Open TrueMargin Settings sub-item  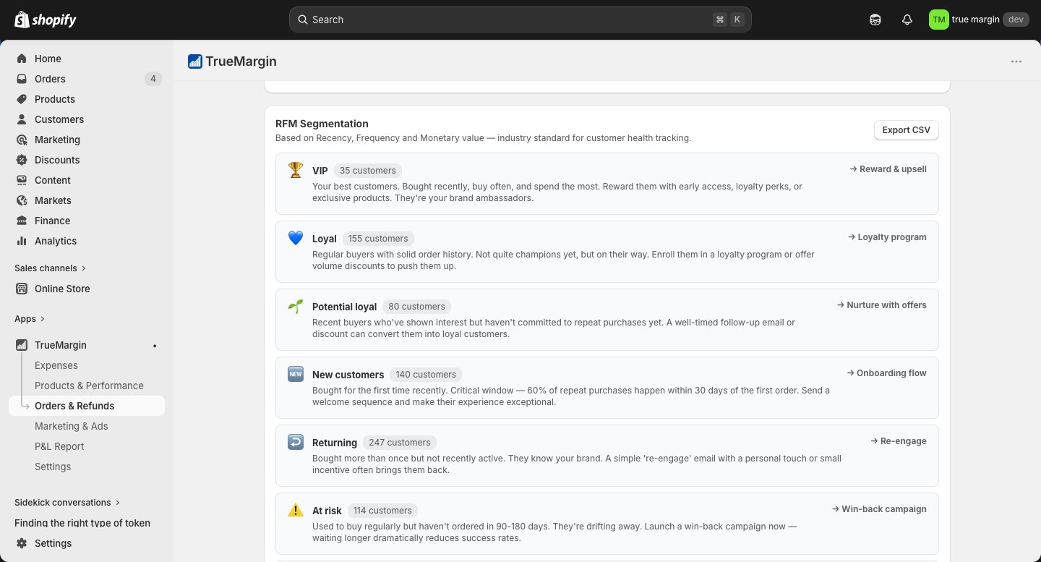(53, 467)
